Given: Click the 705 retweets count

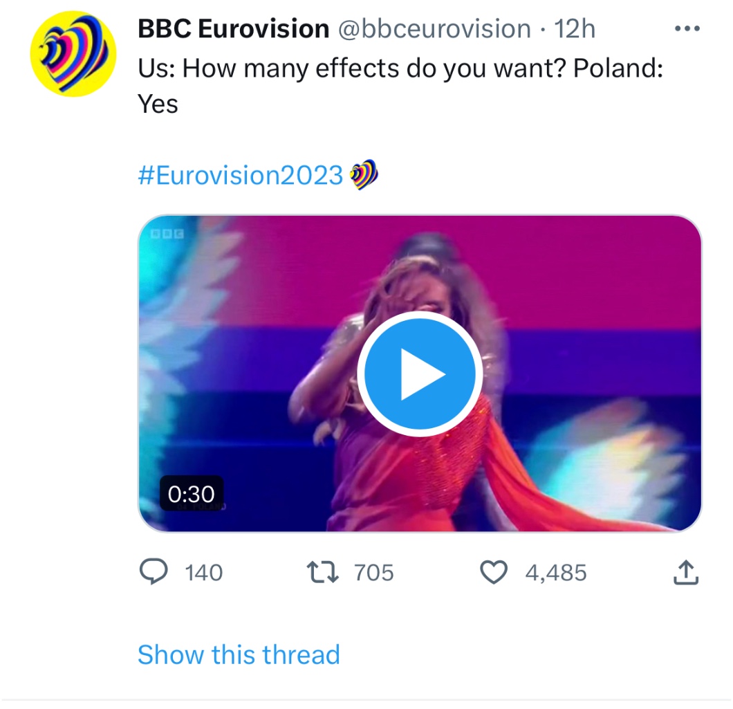Looking at the screenshot, I should [373, 573].
